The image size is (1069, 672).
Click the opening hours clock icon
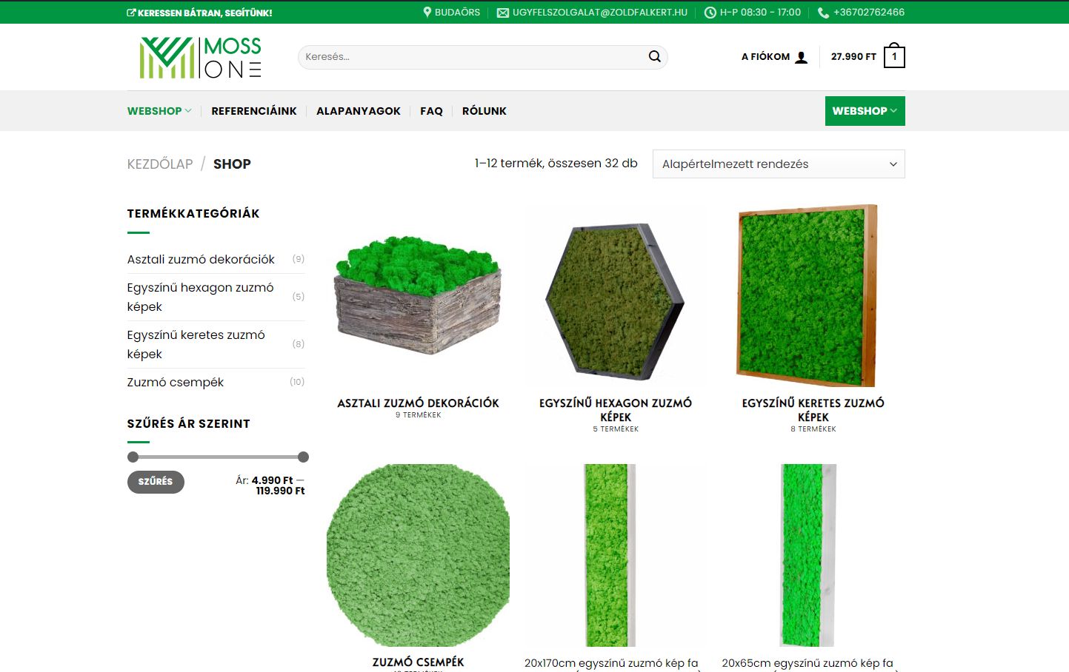[710, 13]
